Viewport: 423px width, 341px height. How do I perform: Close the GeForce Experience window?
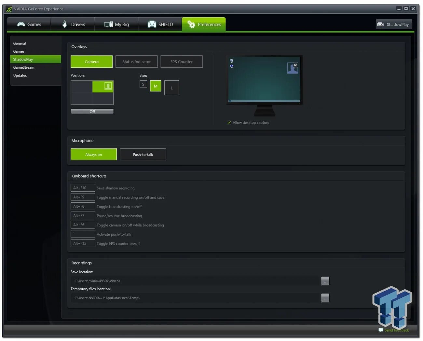[413, 8]
